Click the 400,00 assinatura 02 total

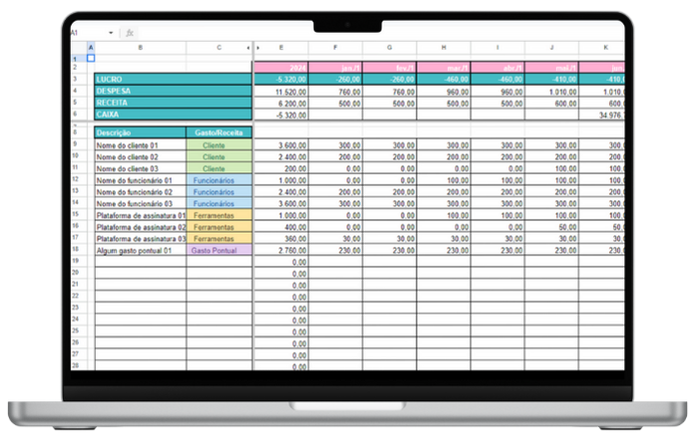click(x=281, y=227)
